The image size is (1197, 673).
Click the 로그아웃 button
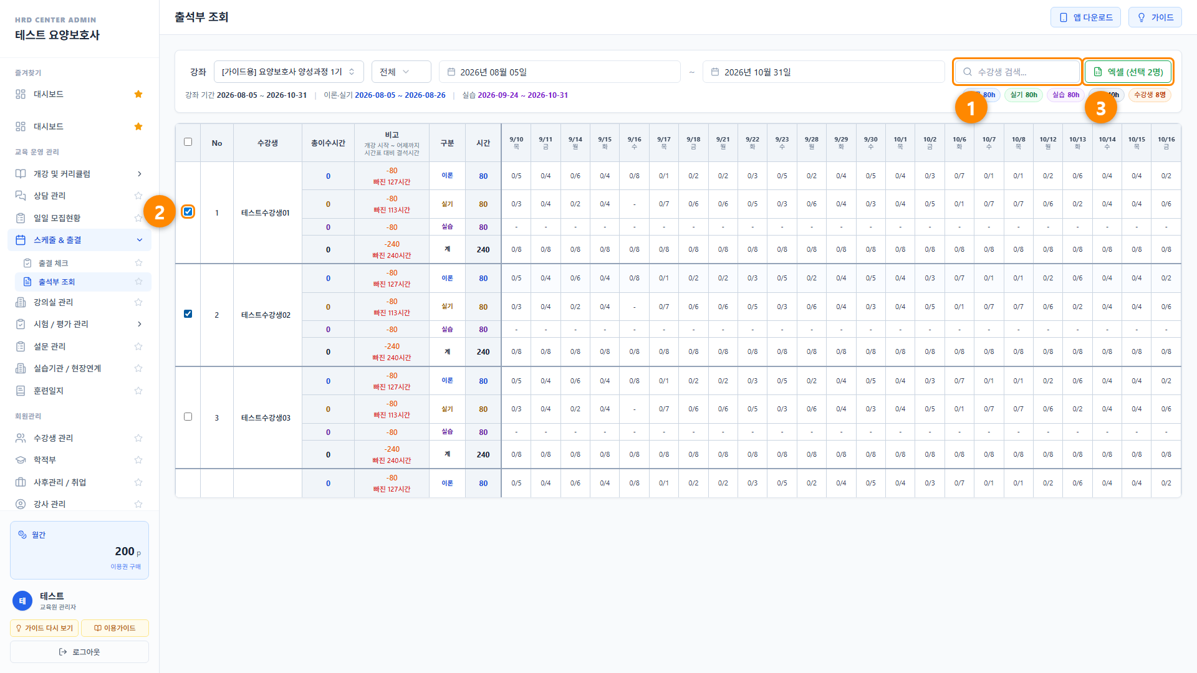click(79, 652)
